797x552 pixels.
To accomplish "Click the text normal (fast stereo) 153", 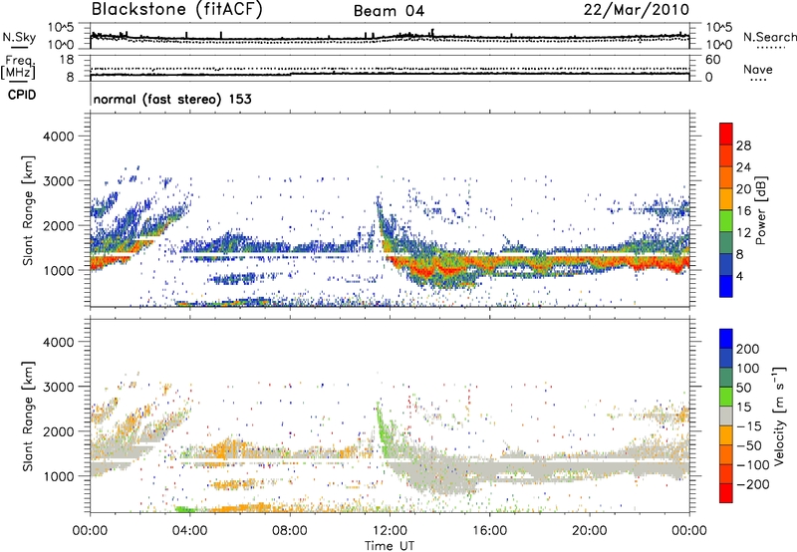I will click(x=172, y=99).
